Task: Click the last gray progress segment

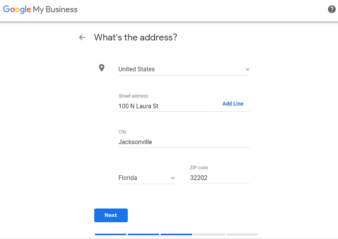Action: click(242, 234)
